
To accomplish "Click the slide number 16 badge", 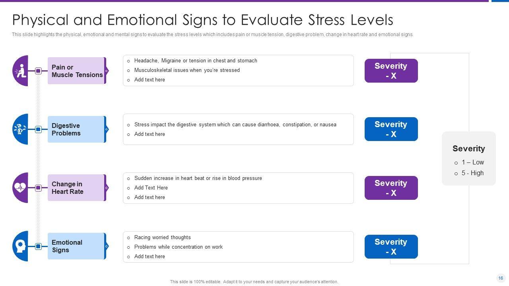I will point(501,278).
